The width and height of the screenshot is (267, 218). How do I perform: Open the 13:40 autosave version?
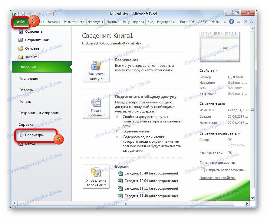[x=148, y=173]
